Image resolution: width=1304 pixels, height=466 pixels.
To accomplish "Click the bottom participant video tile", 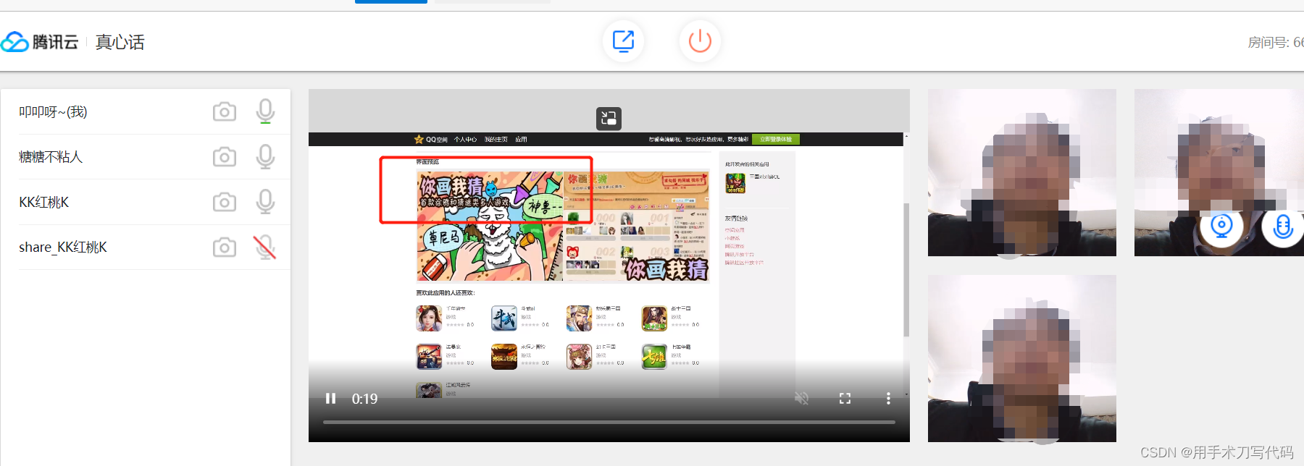I will (x=1021, y=358).
